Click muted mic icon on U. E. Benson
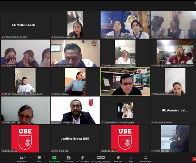Image resolution: width=196 pixels, height=163 pixels. pos(2,66)
